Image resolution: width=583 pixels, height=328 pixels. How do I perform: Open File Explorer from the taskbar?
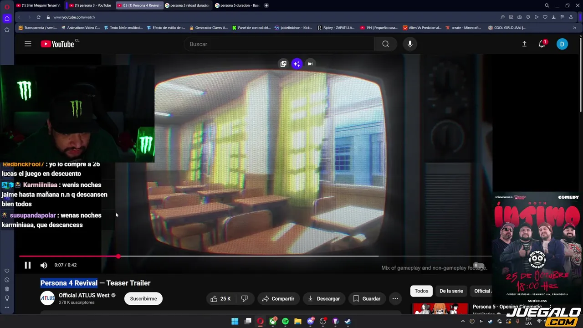[297, 321]
